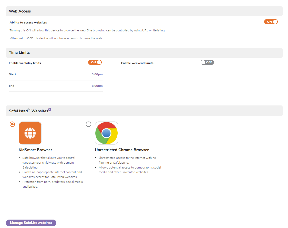288x228 pixels.
Task: Enable the weekend limits switch
Action: coord(207,62)
